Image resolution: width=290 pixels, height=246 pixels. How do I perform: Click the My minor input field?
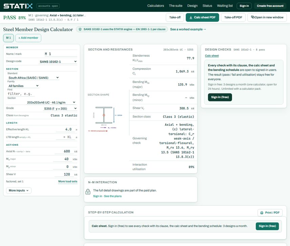(62, 167)
